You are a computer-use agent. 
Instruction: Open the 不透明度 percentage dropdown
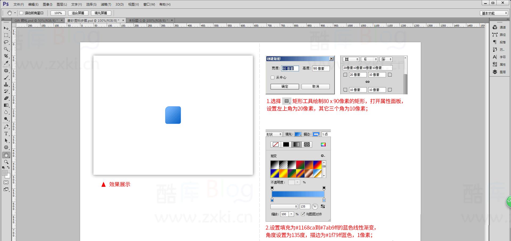[x=297, y=182]
